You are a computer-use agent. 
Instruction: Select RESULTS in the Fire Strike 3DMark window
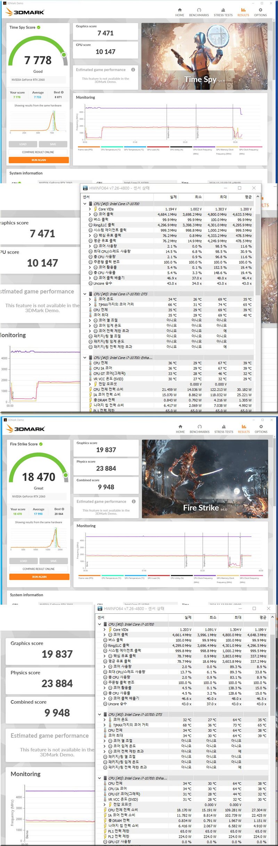244,429
